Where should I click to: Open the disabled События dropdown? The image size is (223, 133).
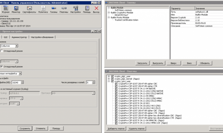click(9, 62)
